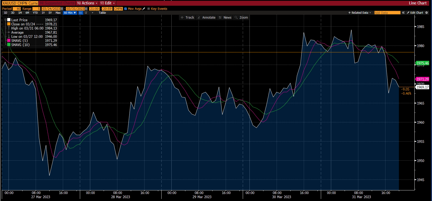
Task: Select the YTD time range
Action: point(35,13)
